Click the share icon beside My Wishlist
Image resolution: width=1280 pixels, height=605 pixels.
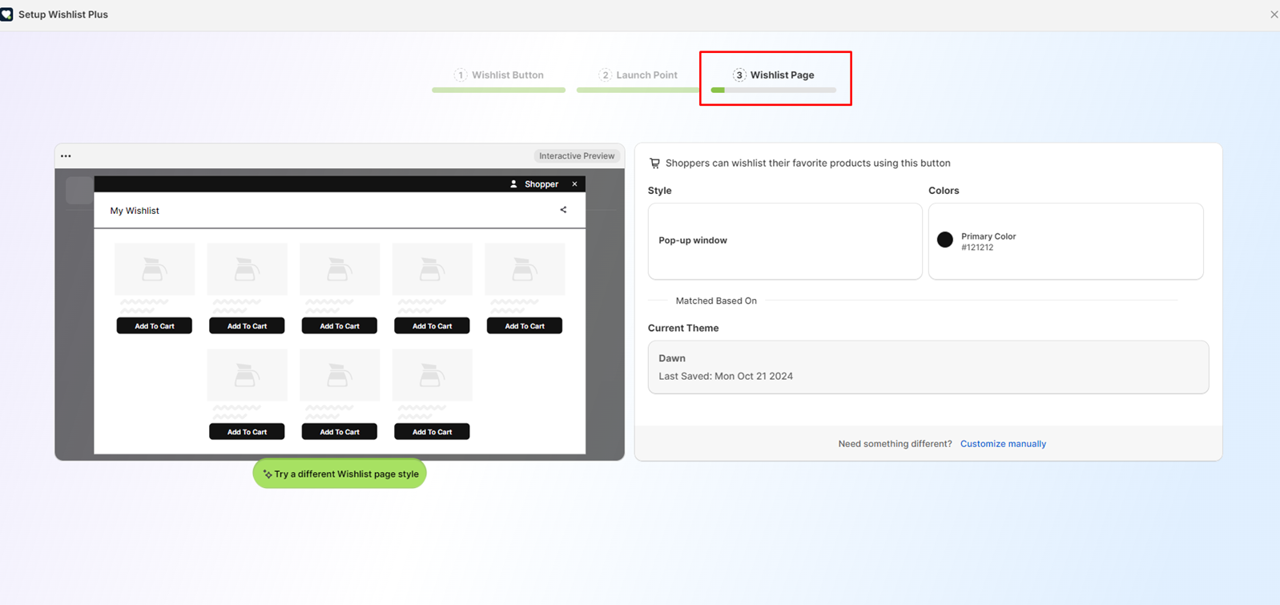[x=563, y=210]
